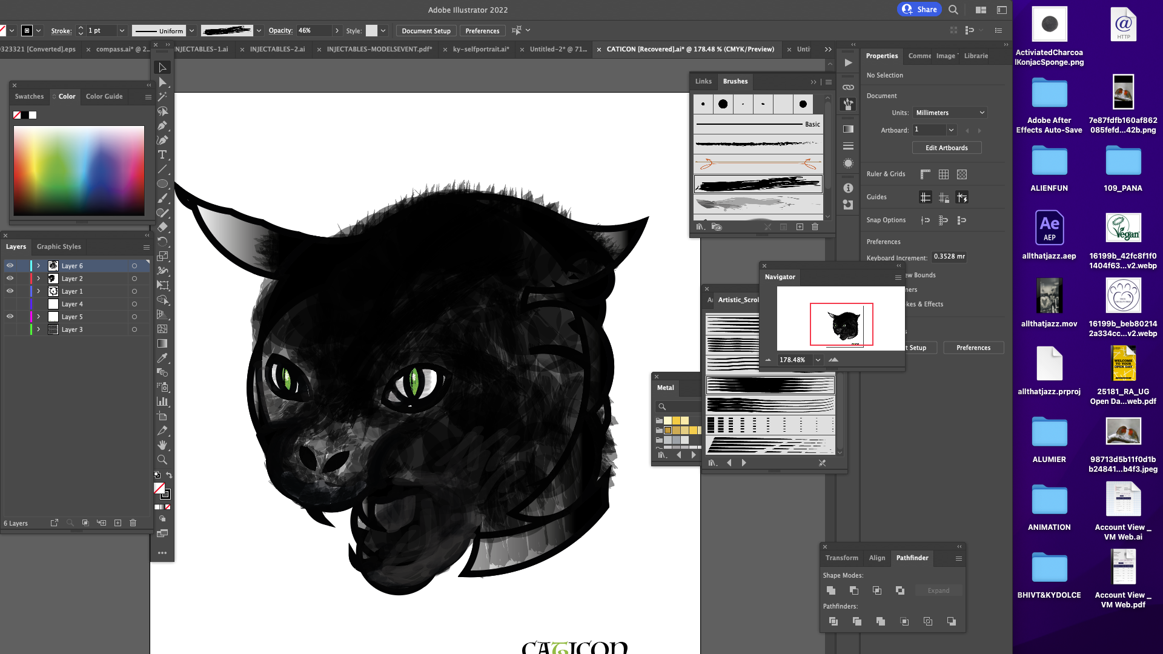Viewport: 1163px width, 654px height.
Task: Click the Divide pathfinder icon
Action: (833, 621)
